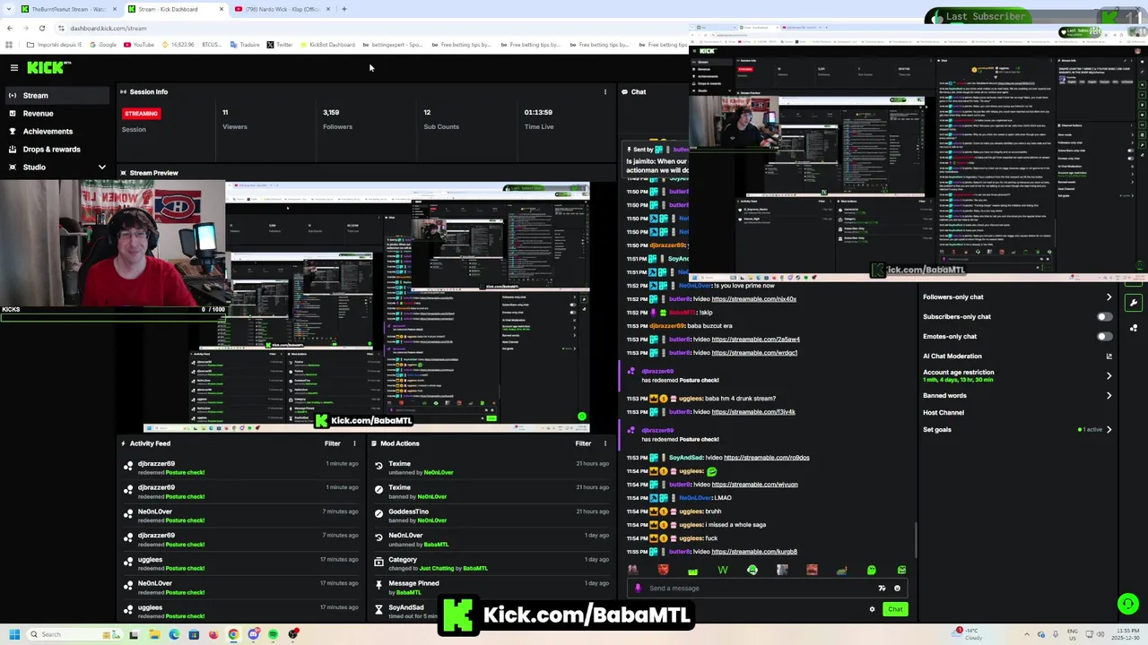The height and width of the screenshot is (645, 1148).
Task: Click the Message Pinned pin icon in Mod Actions
Action: pos(378,586)
